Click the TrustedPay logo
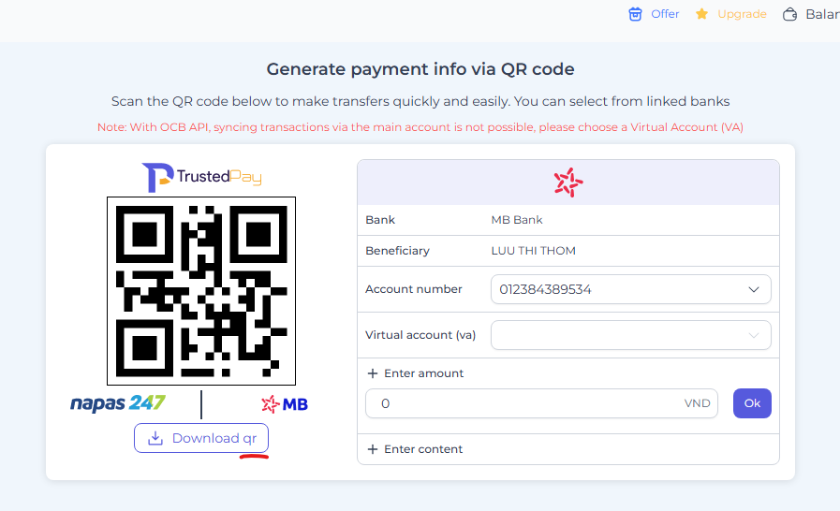Screen dimensions: 840x511 click(x=201, y=177)
